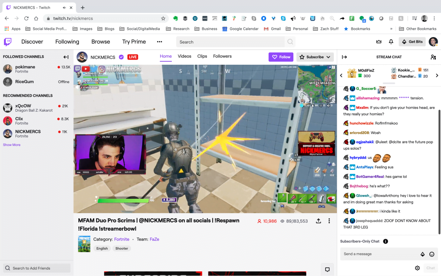Click the Fortnite game box art
This screenshot has width=441, height=276.
click(x=84, y=244)
